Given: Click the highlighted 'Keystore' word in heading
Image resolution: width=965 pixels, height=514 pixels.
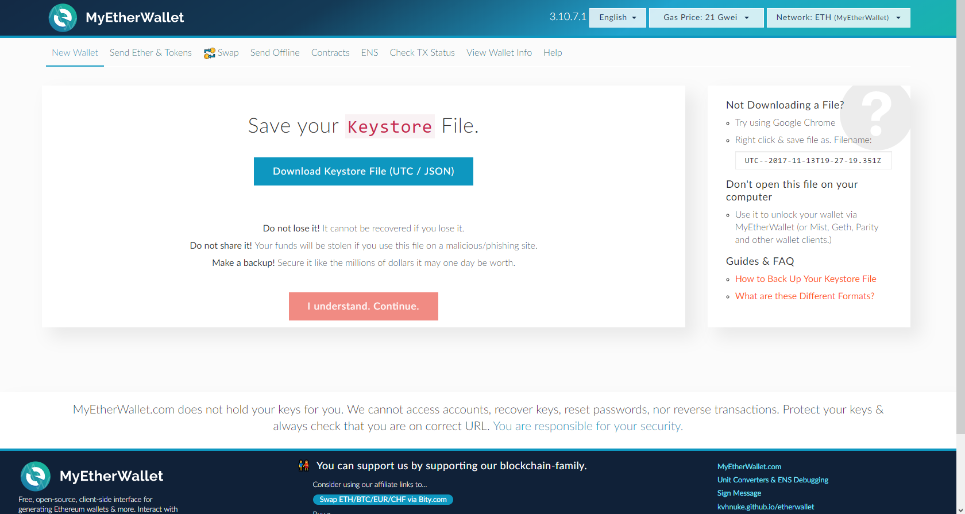Looking at the screenshot, I should [390, 126].
